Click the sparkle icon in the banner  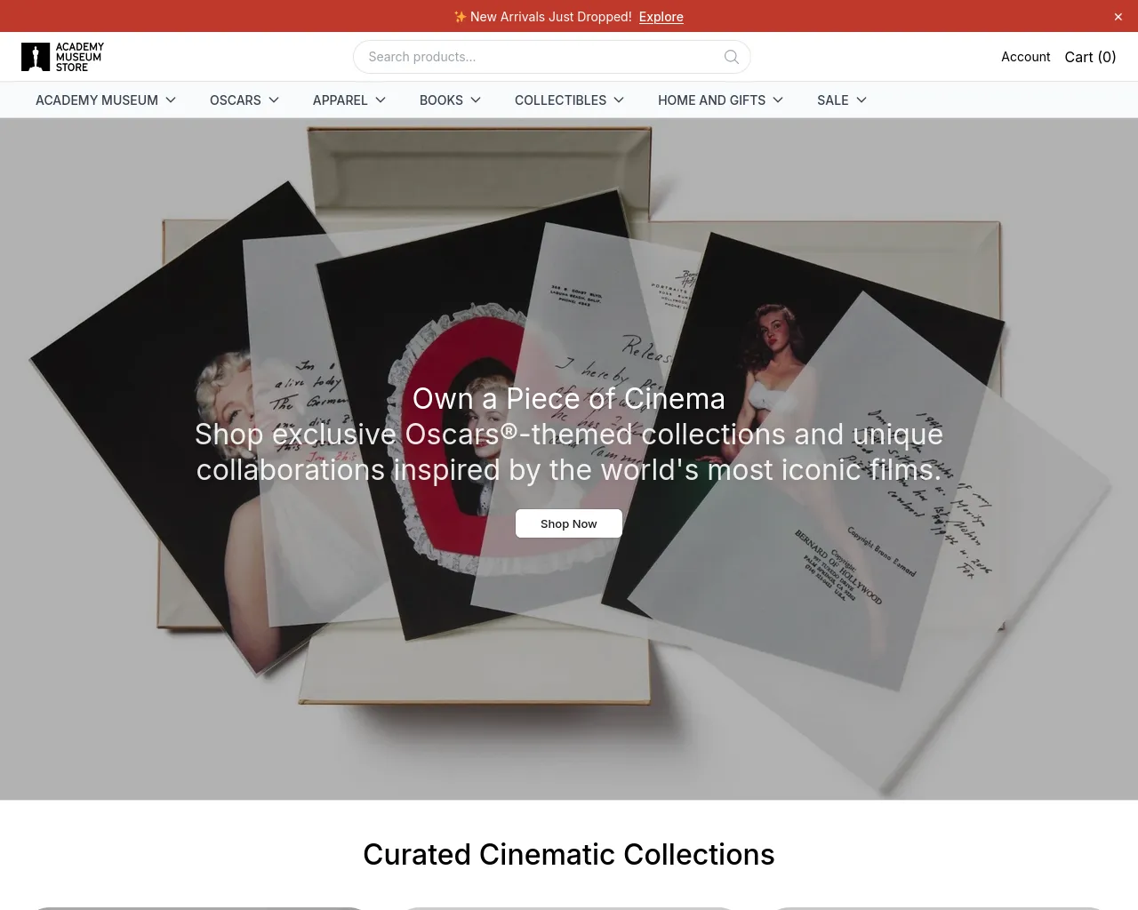click(460, 17)
